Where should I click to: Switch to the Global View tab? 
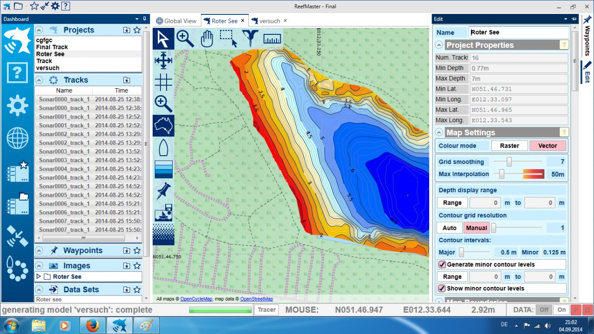(176, 21)
